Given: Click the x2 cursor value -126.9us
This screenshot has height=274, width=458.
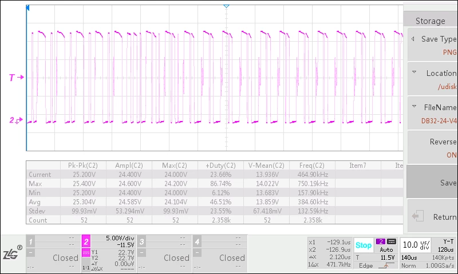Looking at the screenshot, I should 338,249.
